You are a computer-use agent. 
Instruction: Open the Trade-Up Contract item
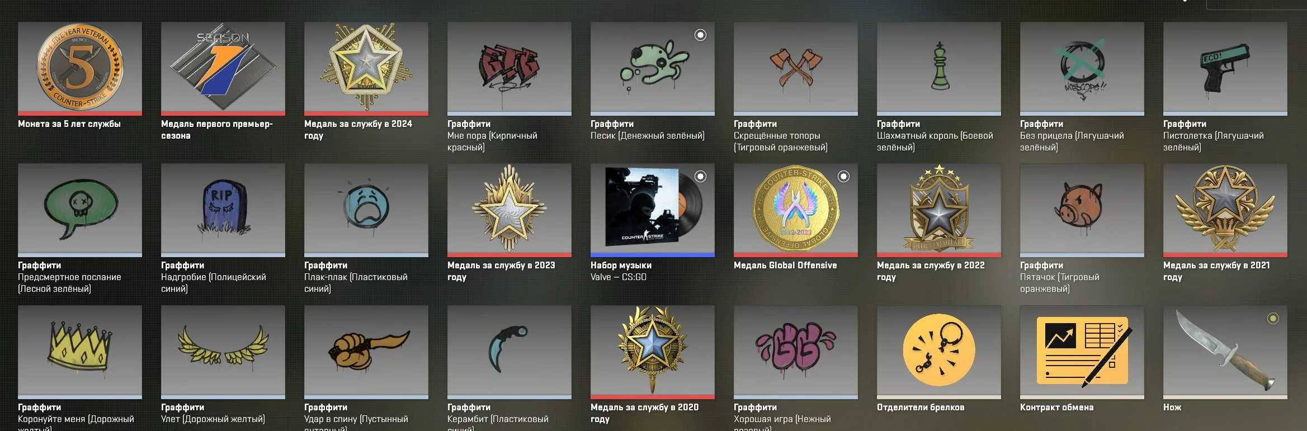[x=1082, y=352]
